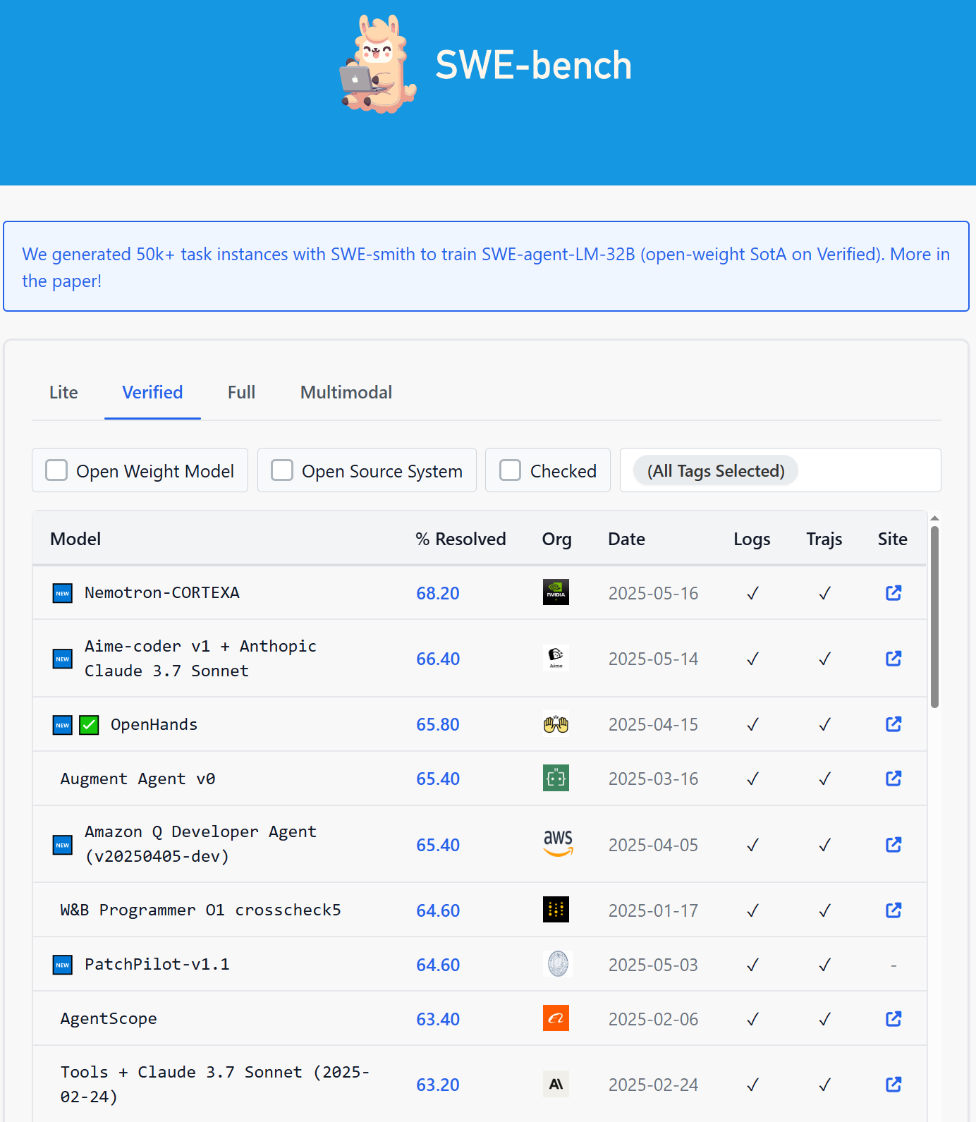The width and height of the screenshot is (976, 1122).
Task: Click the 68.20 resolved score
Action: pyautogui.click(x=438, y=593)
